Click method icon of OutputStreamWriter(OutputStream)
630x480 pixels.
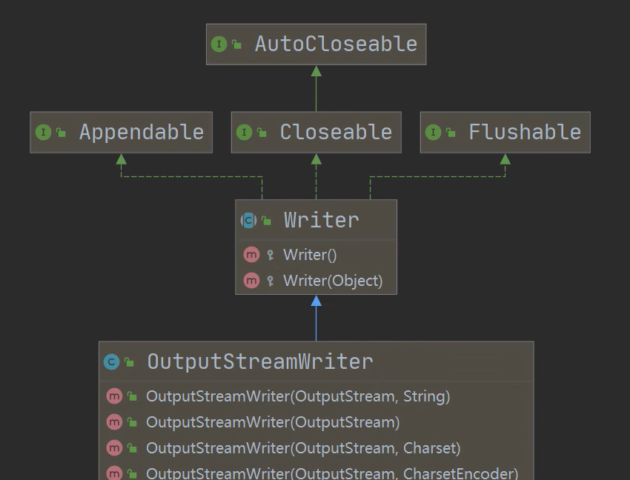(x=114, y=422)
